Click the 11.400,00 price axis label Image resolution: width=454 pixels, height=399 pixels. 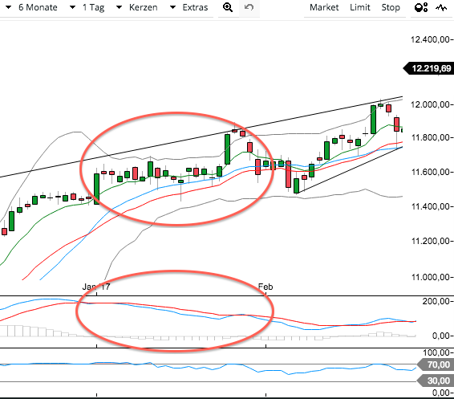430,206
